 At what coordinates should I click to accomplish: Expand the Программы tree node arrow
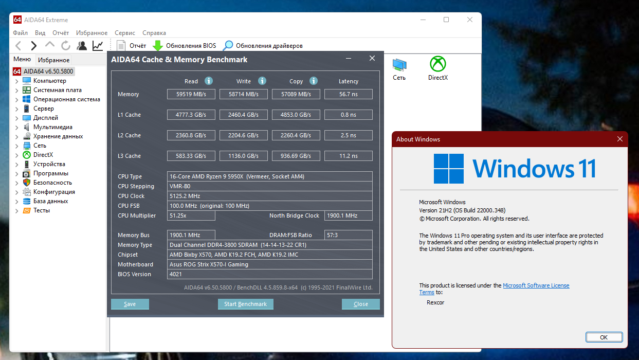coord(16,173)
